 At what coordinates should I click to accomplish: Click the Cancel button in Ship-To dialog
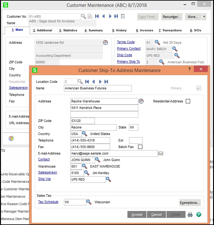(157, 214)
